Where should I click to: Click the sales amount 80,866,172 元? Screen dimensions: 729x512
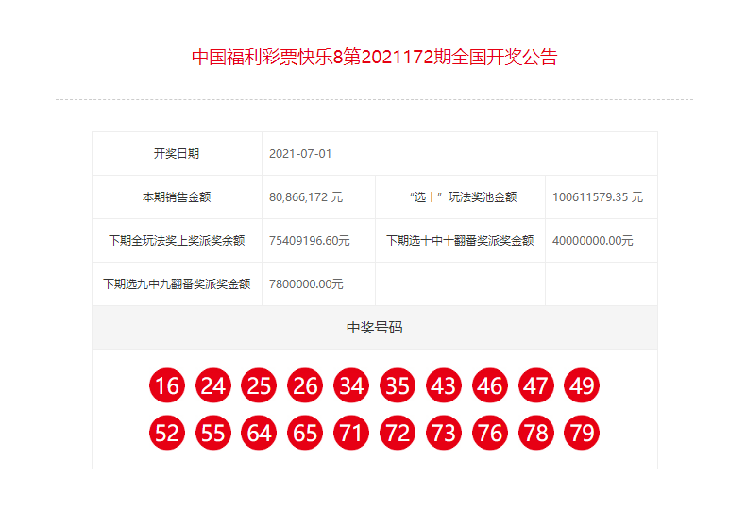click(x=306, y=197)
